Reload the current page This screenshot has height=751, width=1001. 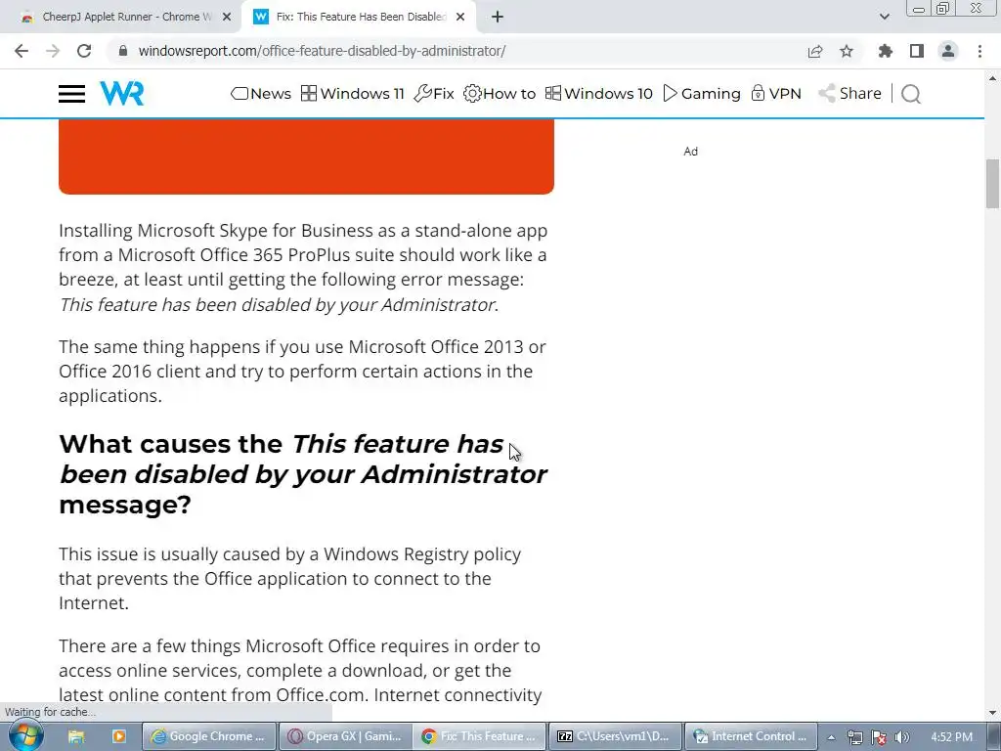point(84,51)
